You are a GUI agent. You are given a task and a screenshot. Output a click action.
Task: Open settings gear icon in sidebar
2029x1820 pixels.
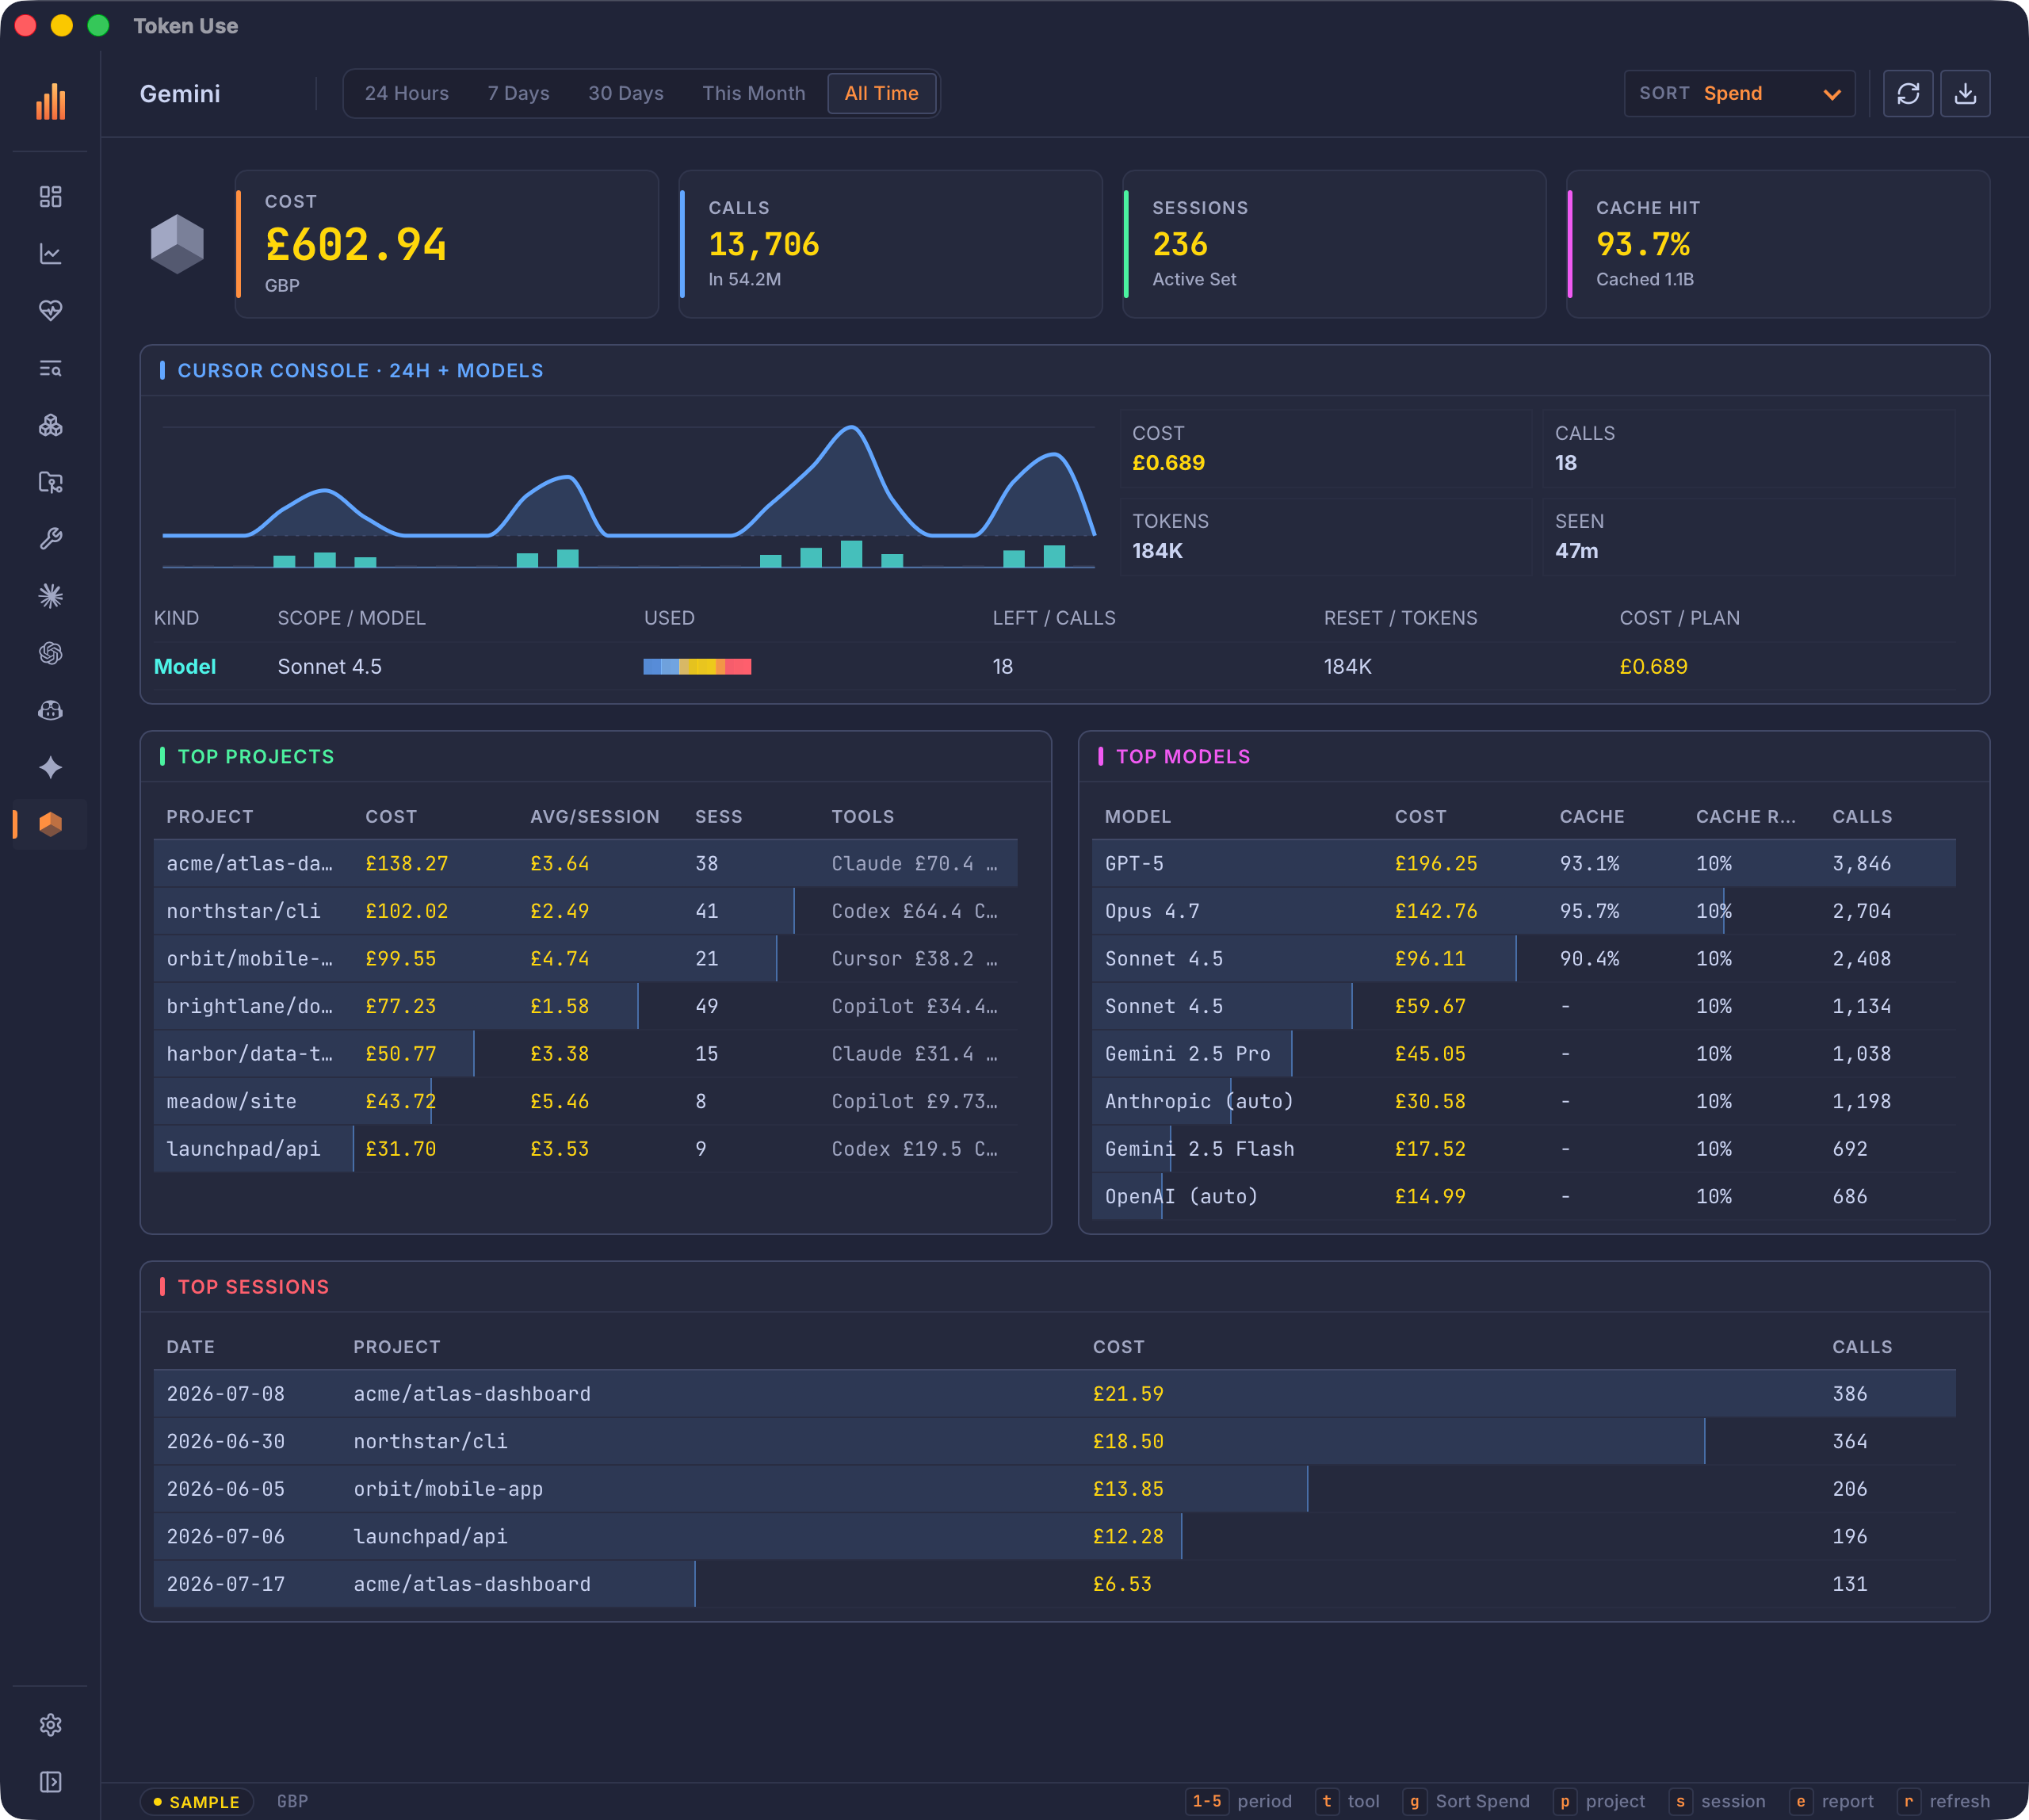click(50, 1725)
